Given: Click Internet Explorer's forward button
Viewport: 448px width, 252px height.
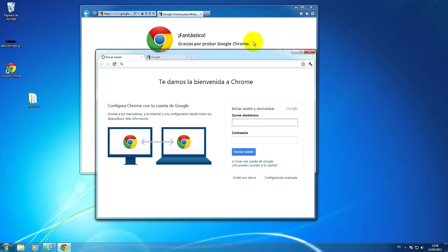Looking at the screenshot, I should (x=94, y=14).
